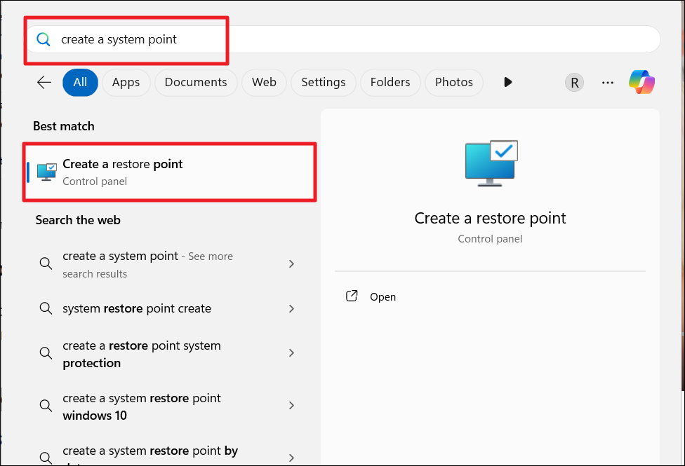Expand chevron for 'system restore point create'
685x466 pixels.
pos(292,309)
